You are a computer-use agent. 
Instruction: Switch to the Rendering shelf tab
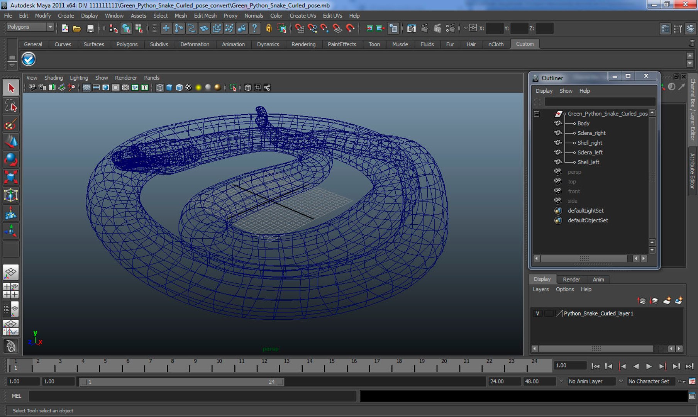[x=303, y=44]
